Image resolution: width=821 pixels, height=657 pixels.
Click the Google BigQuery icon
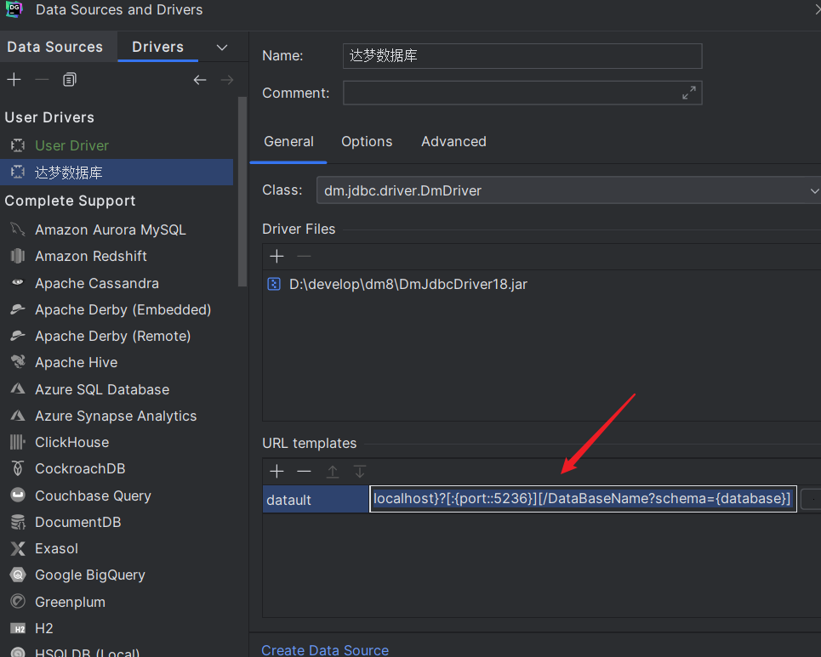(18, 575)
